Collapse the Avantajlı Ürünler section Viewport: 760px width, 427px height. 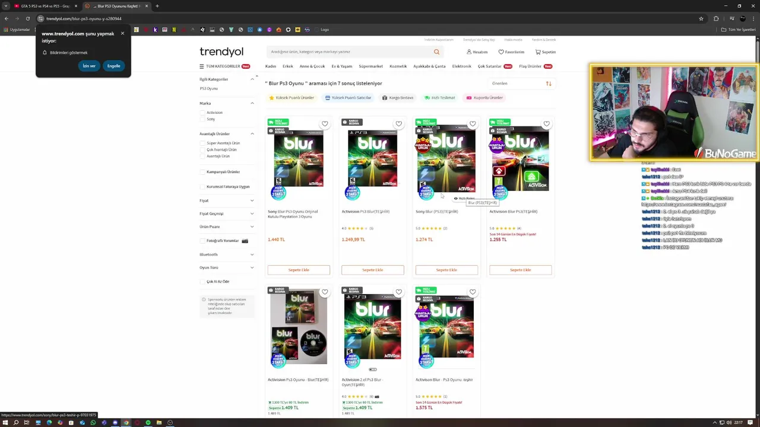pyautogui.click(x=252, y=133)
